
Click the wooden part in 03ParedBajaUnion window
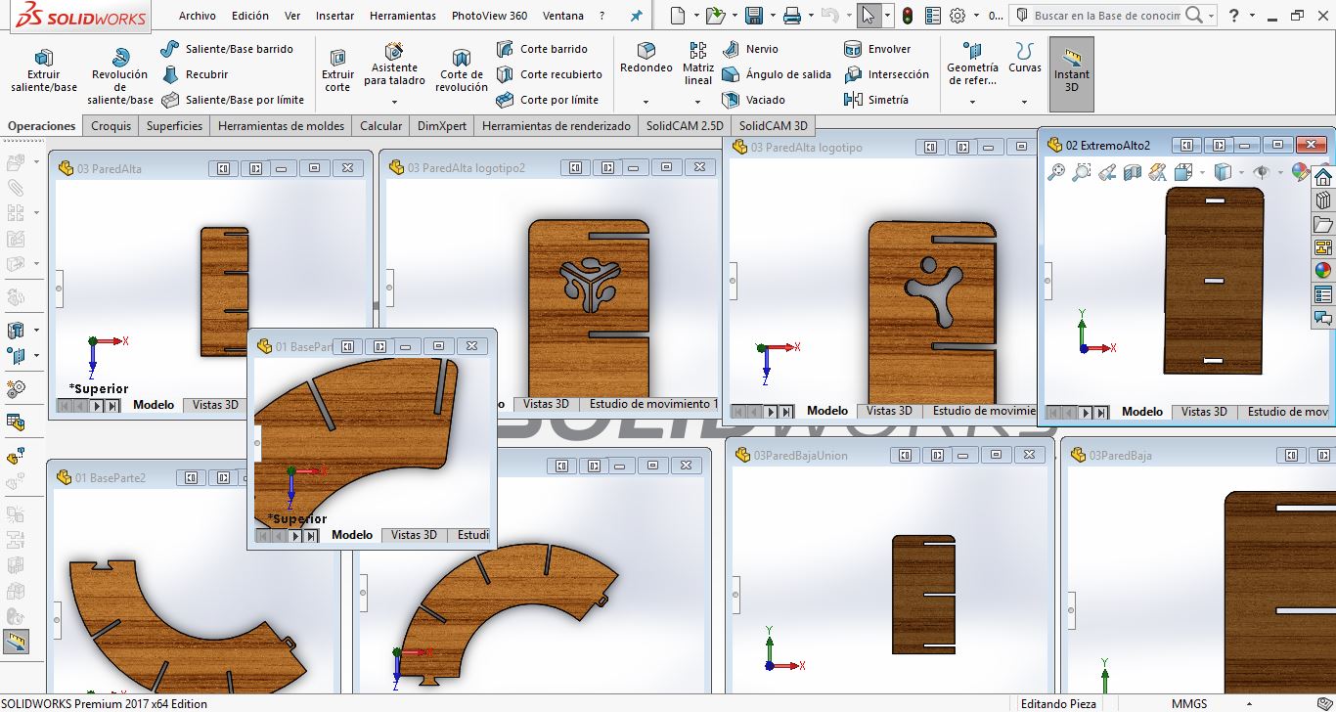923,595
